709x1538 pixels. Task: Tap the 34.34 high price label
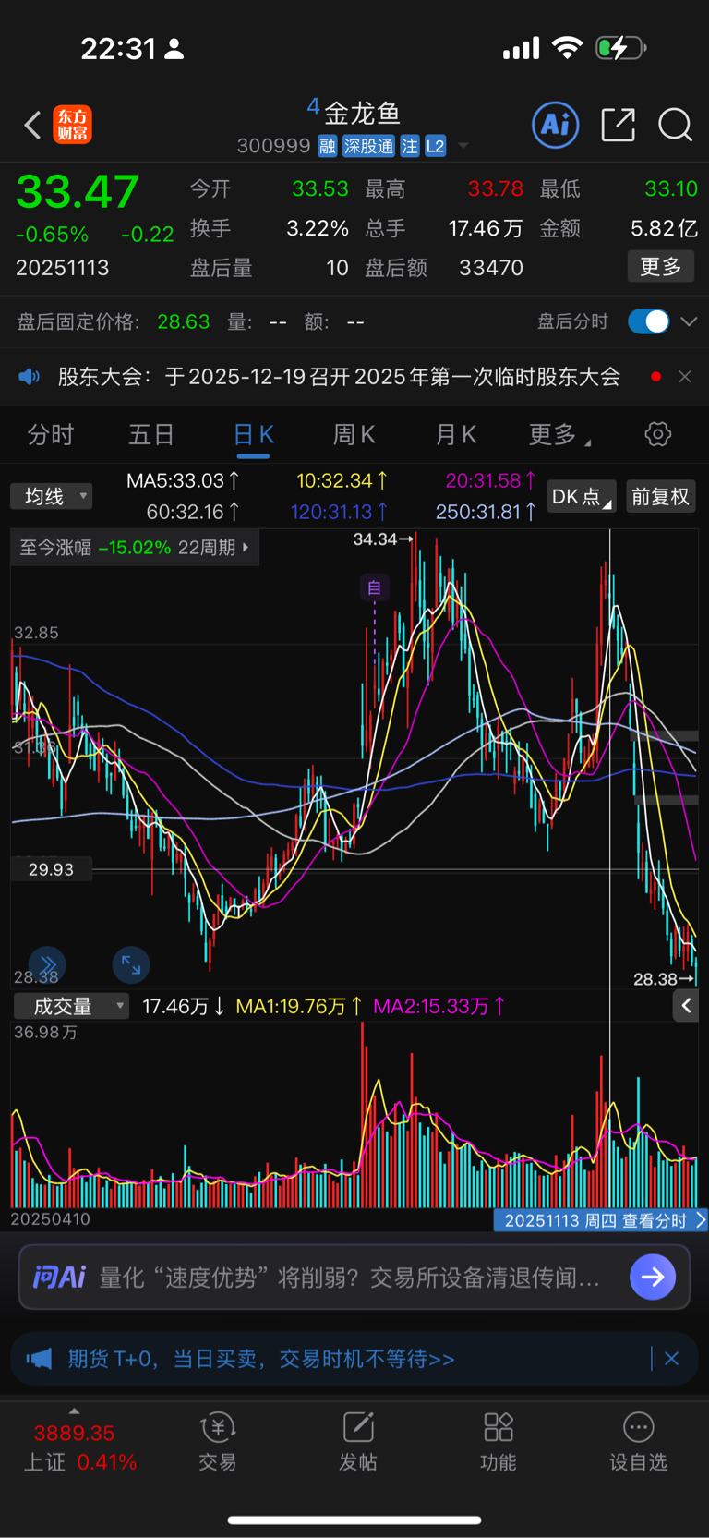pyautogui.click(x=375, y=539)
